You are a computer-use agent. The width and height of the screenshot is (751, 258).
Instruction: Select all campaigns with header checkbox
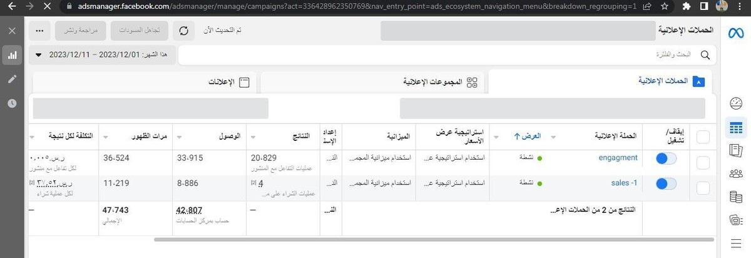tap(703, 137)
